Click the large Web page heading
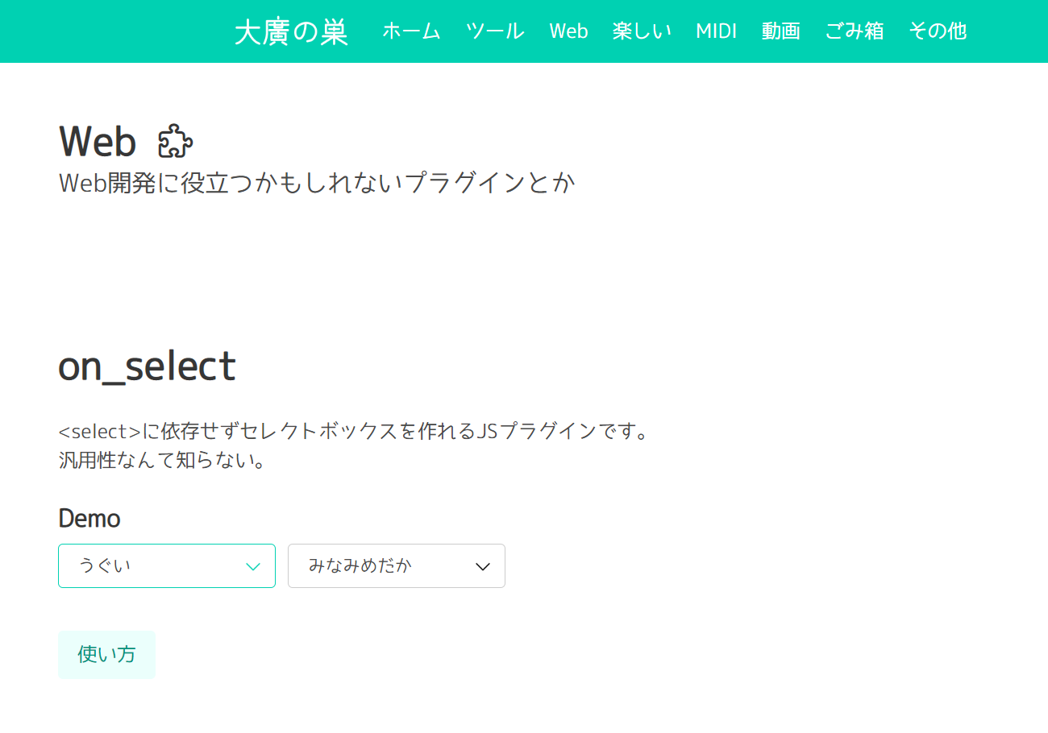 (x=98, y=142)
